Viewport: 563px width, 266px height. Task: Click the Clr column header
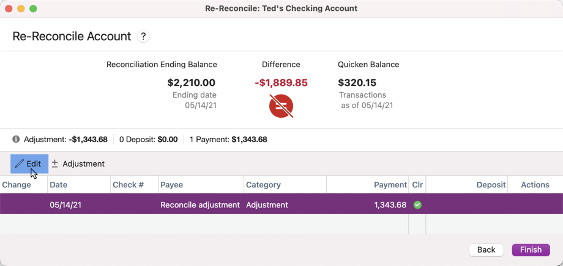pyautogui.click(x=417, y=185)
